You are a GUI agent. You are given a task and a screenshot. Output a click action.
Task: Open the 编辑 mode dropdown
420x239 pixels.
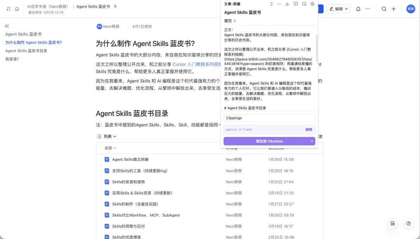click(x=338, y=9)
